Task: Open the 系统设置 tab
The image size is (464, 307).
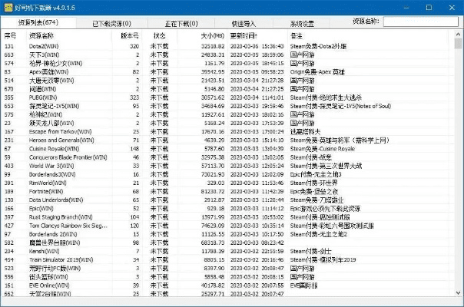Action: pos(302,23)
